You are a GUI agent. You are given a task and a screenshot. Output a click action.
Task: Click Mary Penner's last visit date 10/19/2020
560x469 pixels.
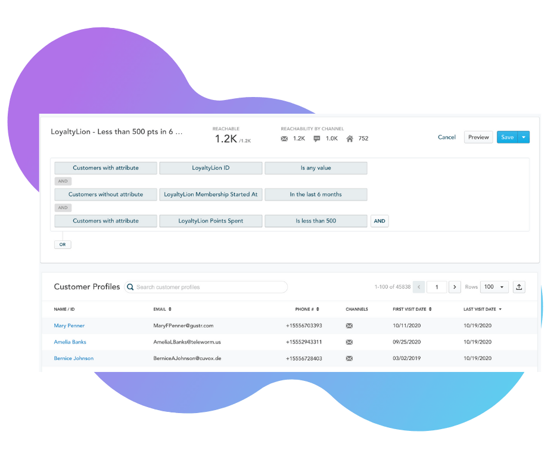[x=478, y=326]
